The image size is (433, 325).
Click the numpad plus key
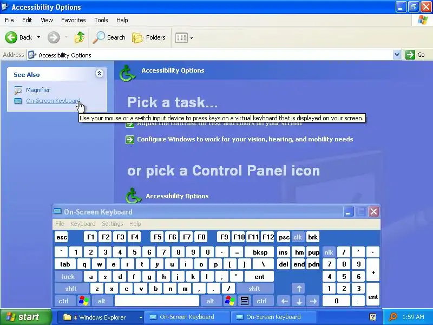tap(373, 270)
